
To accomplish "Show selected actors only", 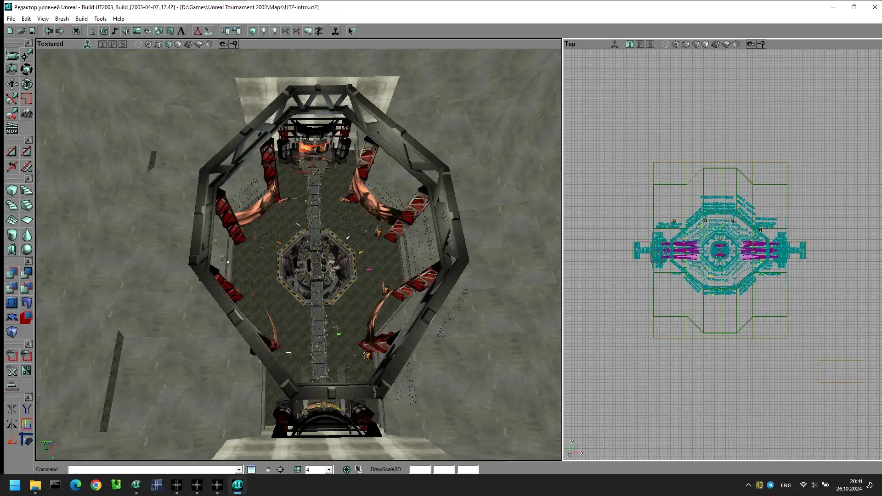I will tap(12, 356).
